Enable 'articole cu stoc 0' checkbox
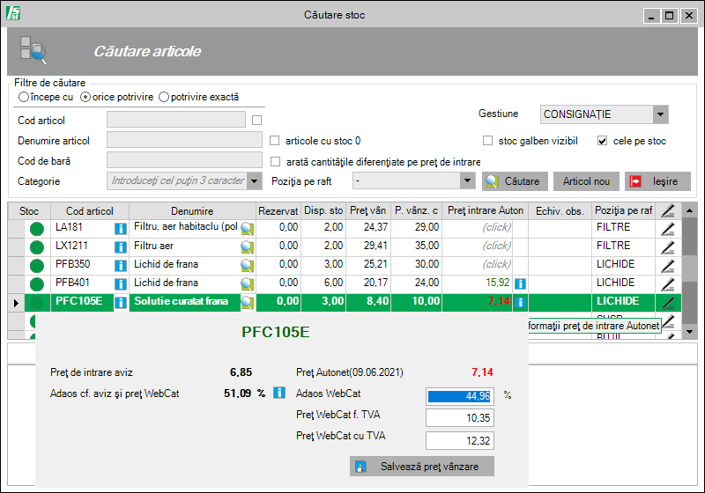The height and width of the screenshot is (493, 705). click(274, 141)
